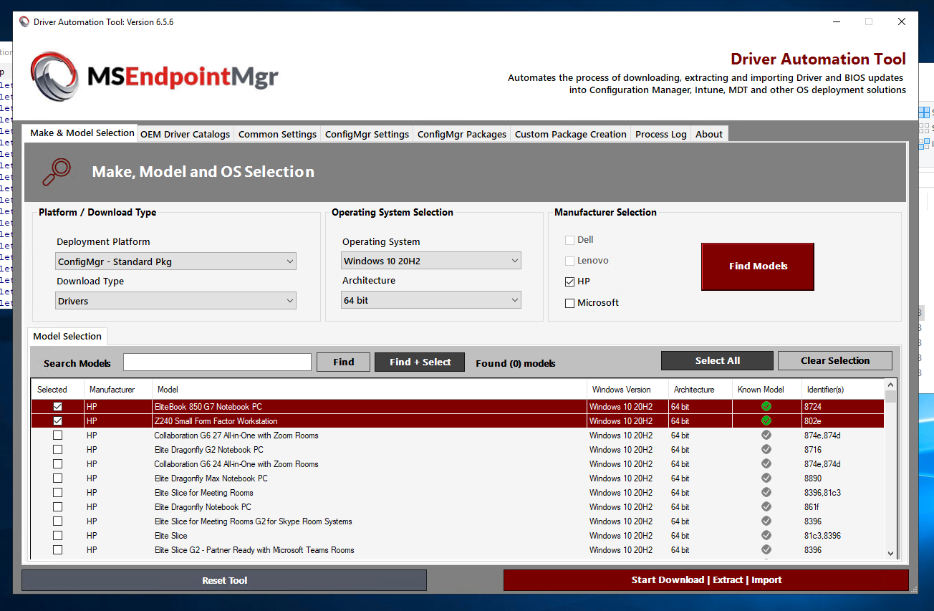Open the Deployment Platform dropdown
Viewport: 934px width, 611px height.
pyautogui.click(x=291, y=261)
